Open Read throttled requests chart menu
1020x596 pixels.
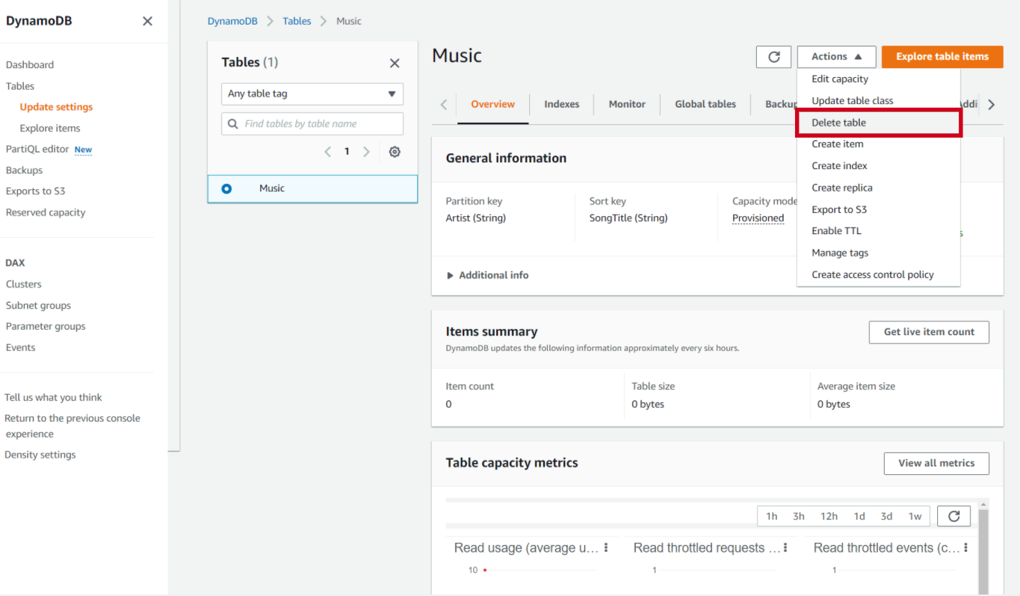pyautogui.click(x=785, y=547)
